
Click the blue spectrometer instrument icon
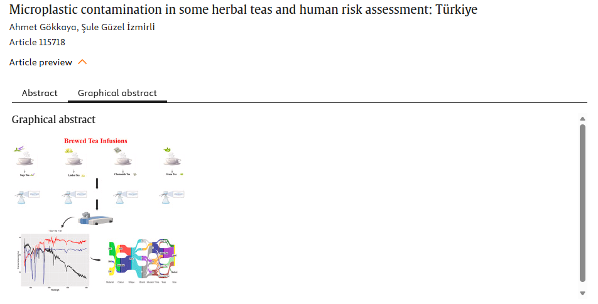[x=96, y=219]
